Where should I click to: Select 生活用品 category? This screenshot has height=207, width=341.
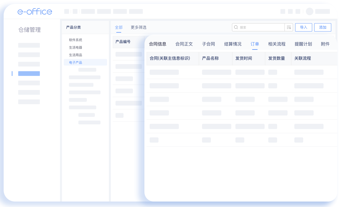[76, 55]
